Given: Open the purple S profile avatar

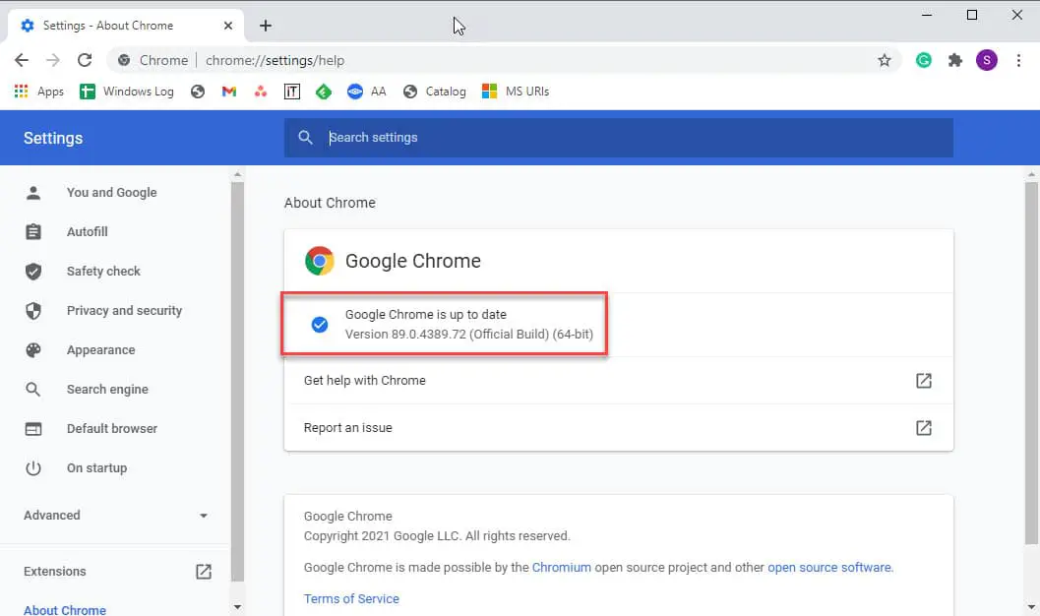Looking at the screenshot, I should coord(987,60).
